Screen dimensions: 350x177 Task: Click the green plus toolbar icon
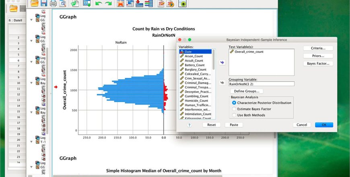[x=182, y=3]
